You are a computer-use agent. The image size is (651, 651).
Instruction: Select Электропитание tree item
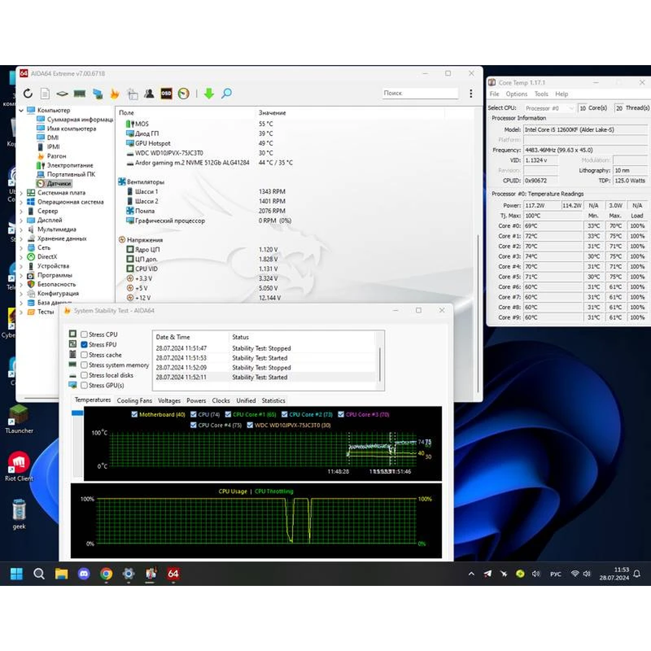[x=70, y=165]
